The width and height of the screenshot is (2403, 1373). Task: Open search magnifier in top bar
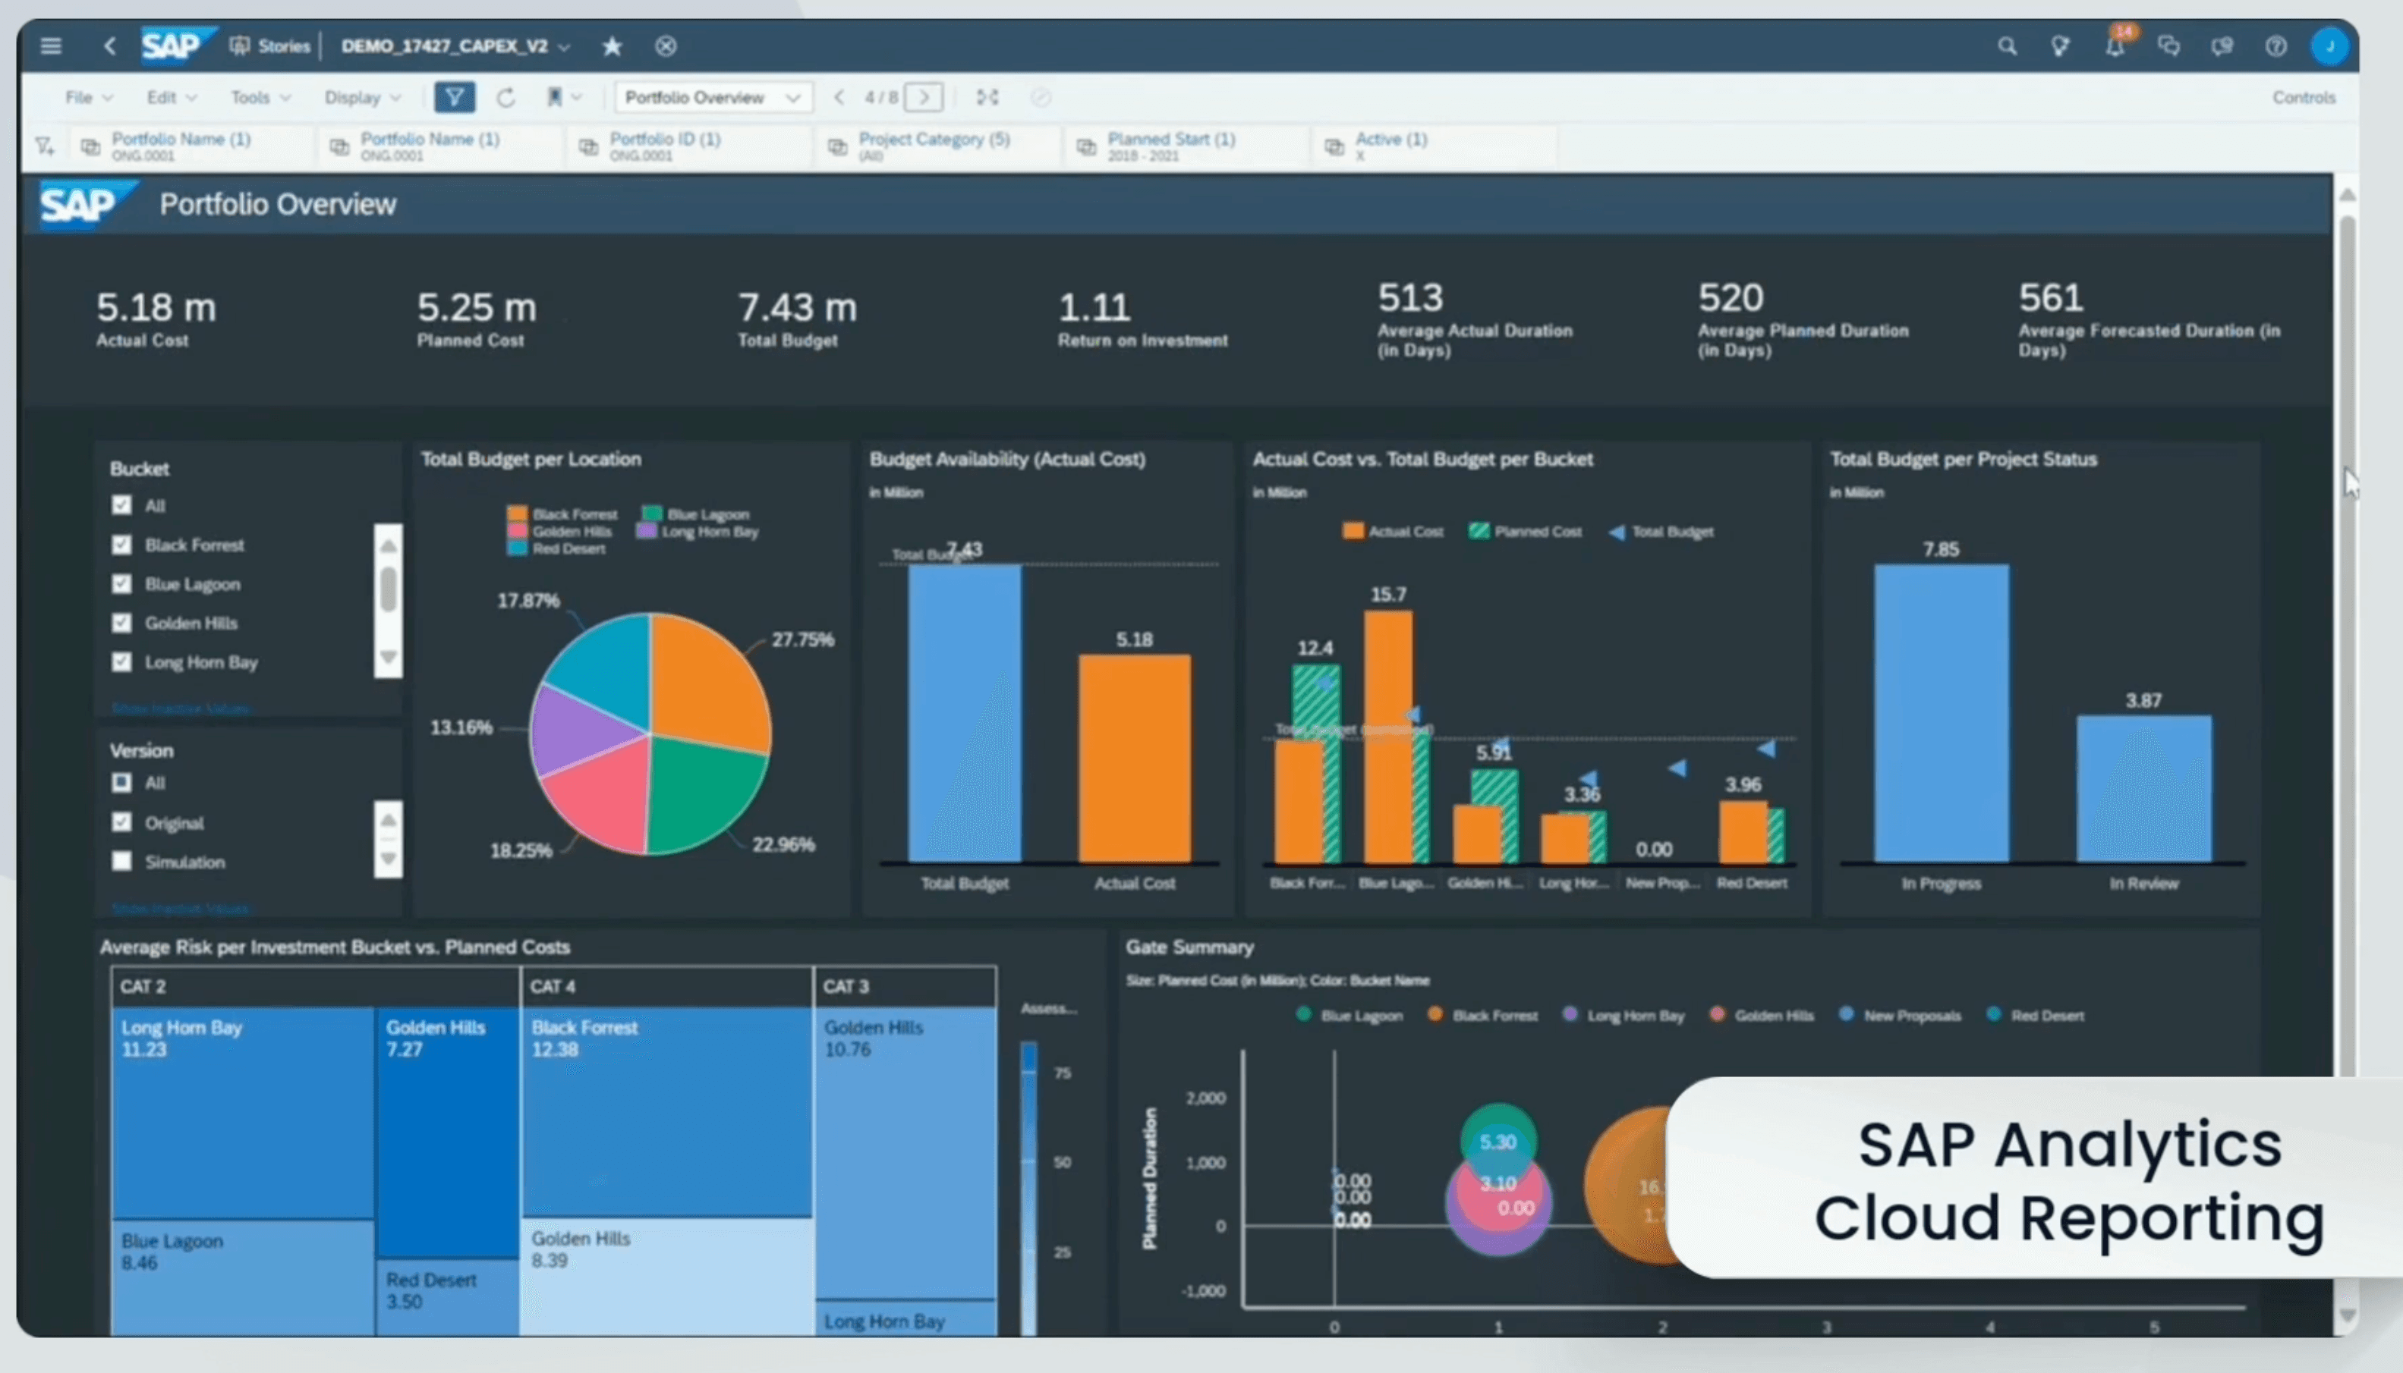2007,46
